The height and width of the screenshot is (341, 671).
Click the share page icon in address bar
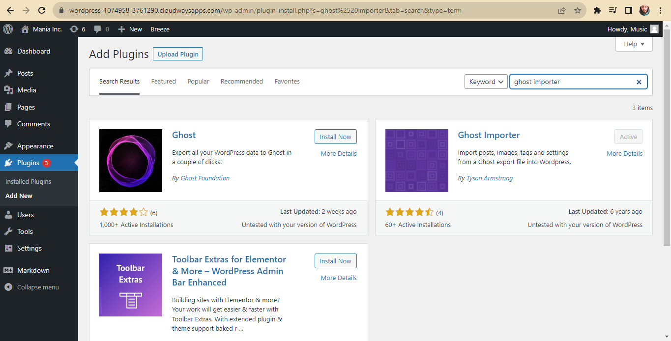561,10
